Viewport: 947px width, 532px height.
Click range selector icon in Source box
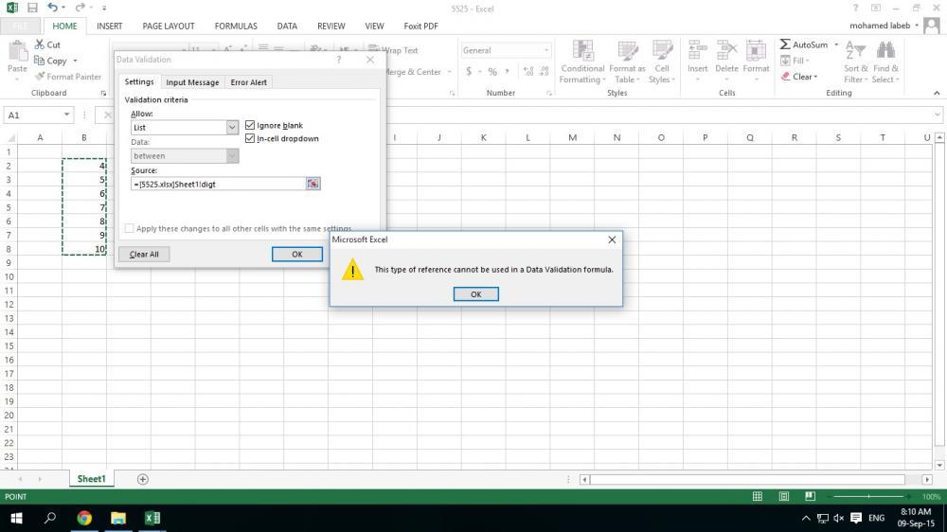[x=313, y=184]
